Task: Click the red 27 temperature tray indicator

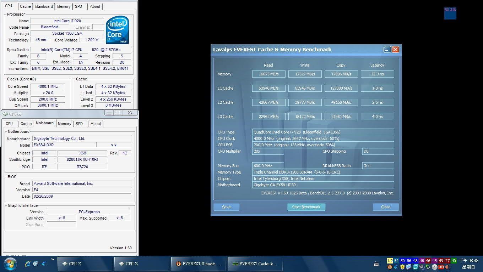Action: coord(447,261)
